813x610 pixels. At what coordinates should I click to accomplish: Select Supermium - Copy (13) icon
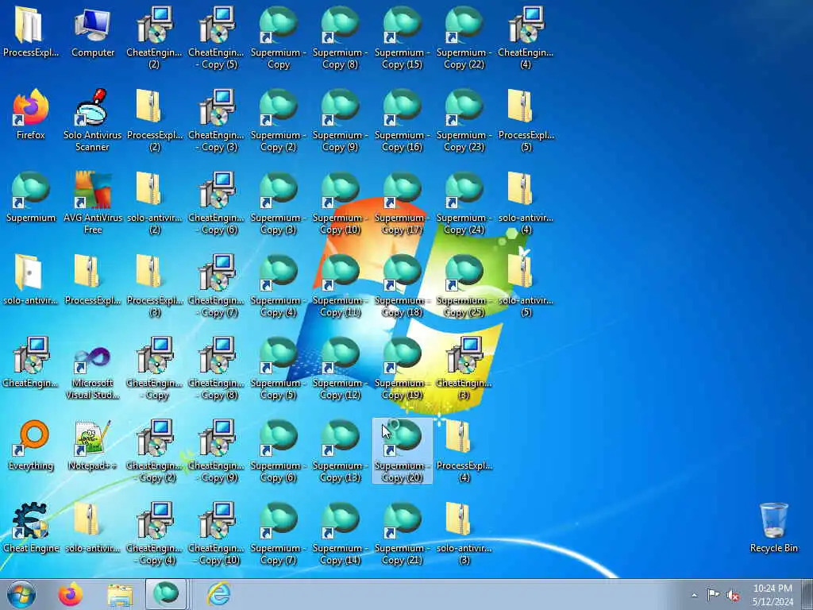coord(340,451)
